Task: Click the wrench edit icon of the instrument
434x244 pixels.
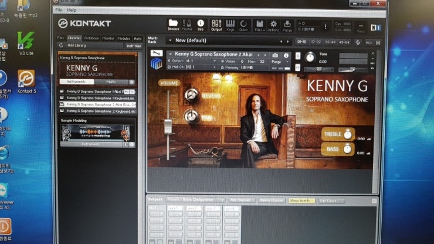Action: pos(157,53)
